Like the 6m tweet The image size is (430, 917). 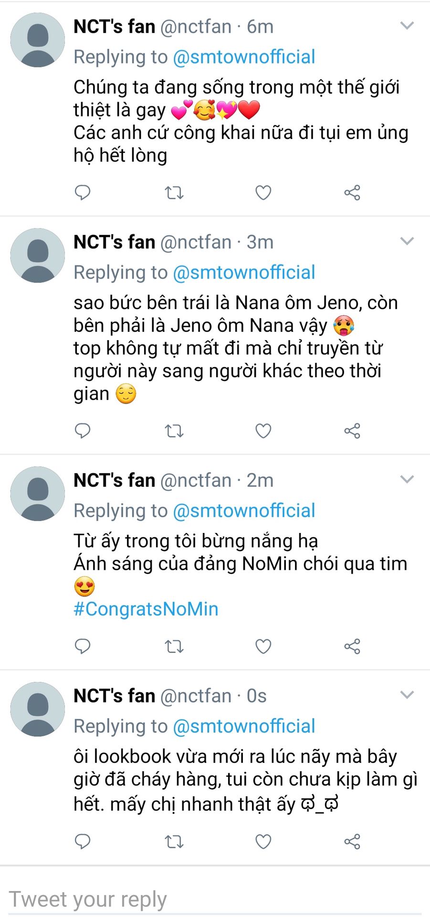click(x=263, y=193)
